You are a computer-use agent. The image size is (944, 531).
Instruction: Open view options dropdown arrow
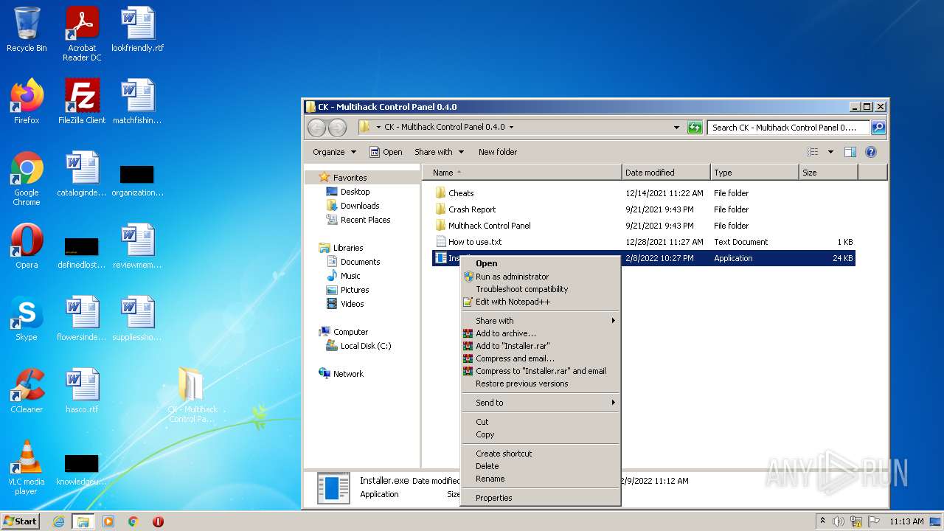830,152
